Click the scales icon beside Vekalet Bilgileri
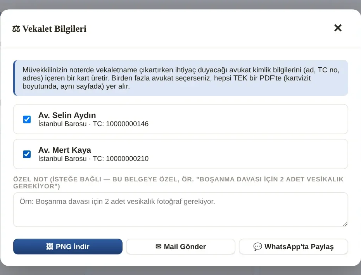 (16, 29)
